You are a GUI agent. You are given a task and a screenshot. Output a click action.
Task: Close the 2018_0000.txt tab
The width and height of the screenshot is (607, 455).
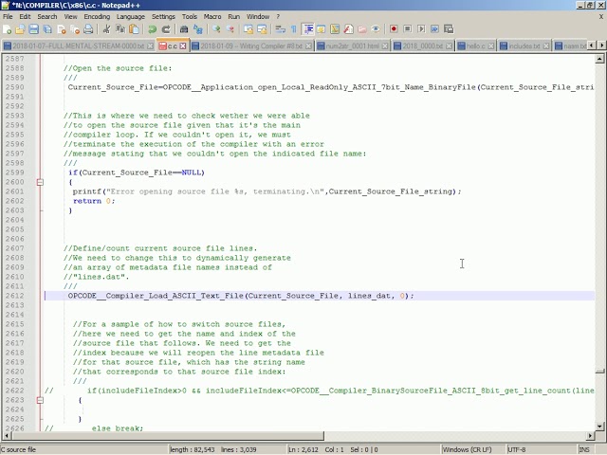tap(449, 46)
